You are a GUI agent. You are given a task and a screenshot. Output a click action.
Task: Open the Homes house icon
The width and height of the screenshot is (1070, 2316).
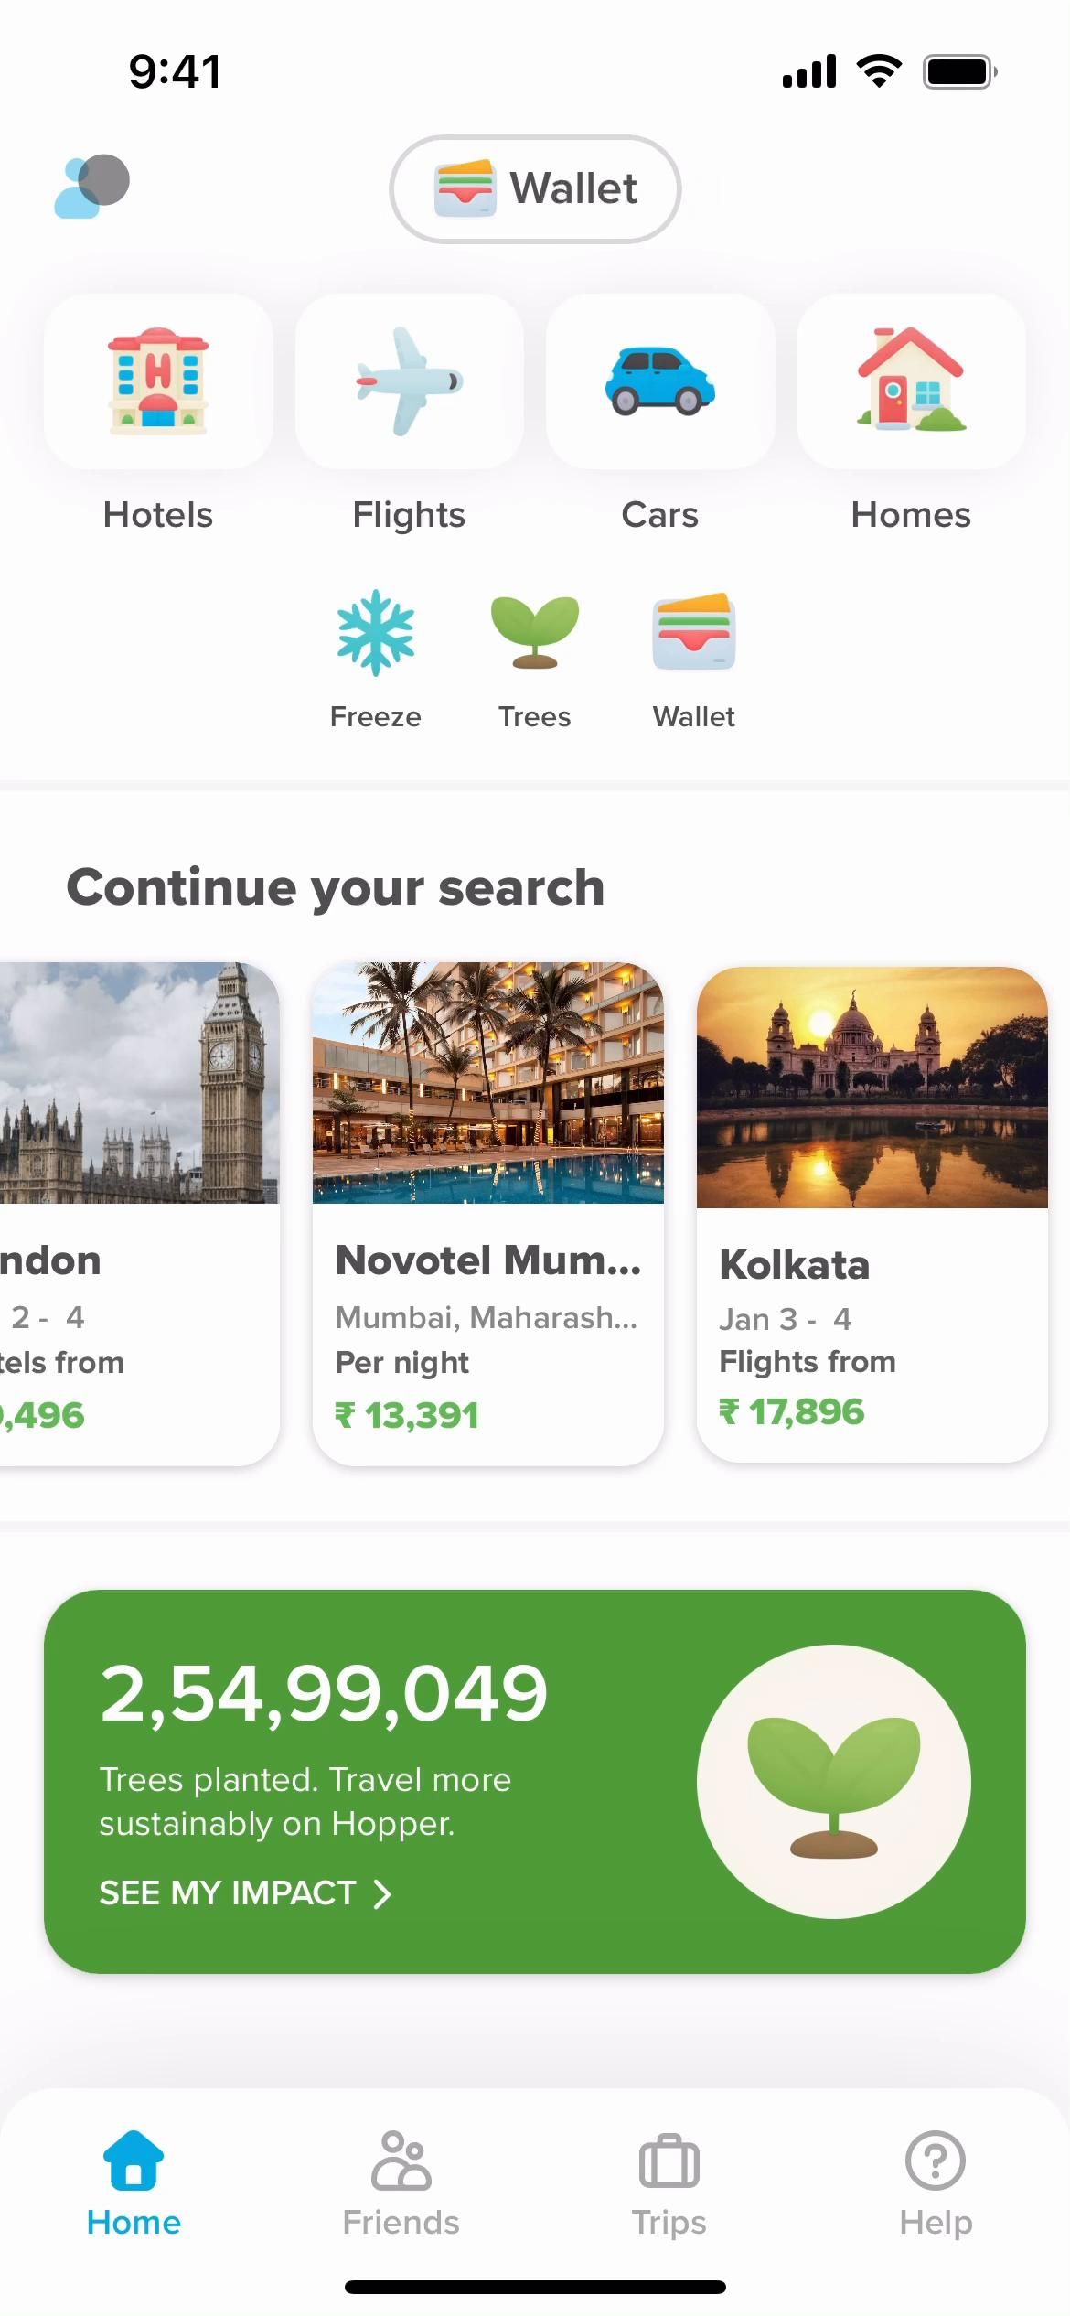coord(911,381)
